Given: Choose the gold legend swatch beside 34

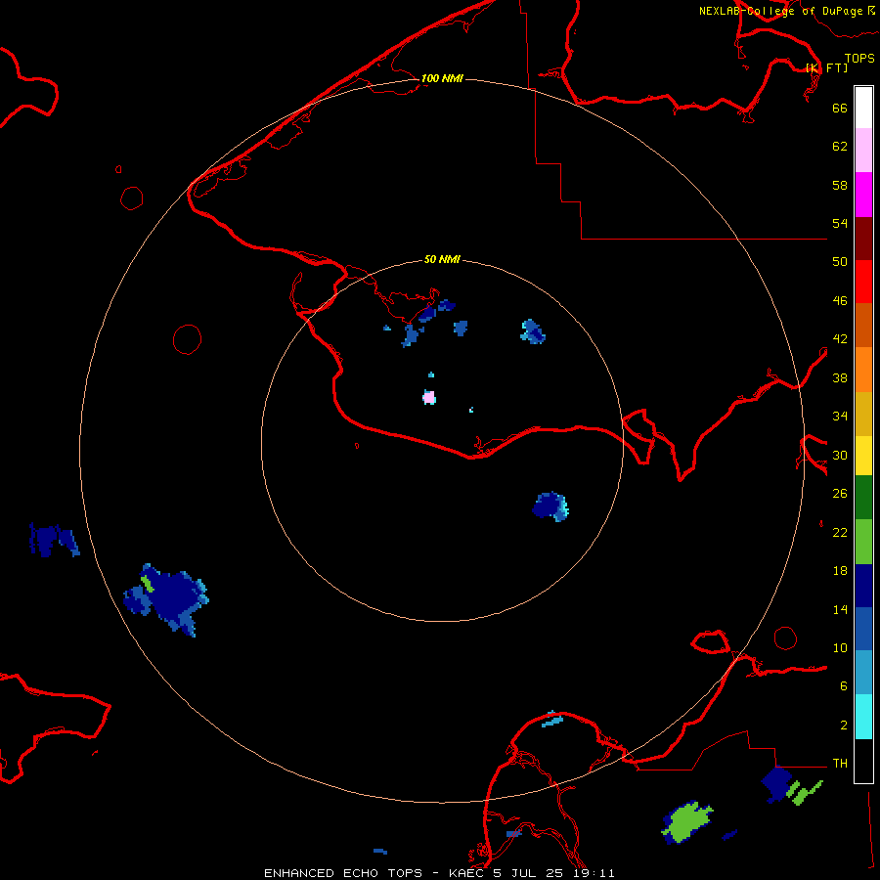Looking at the screenshot, I should (863, 414).
